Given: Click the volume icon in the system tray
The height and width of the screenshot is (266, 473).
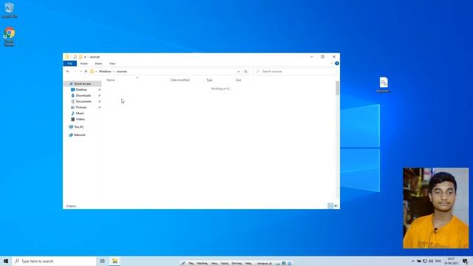Looking at the screenshot, I should (x=431, y=261).
